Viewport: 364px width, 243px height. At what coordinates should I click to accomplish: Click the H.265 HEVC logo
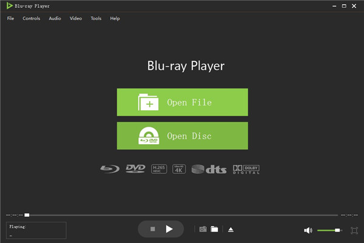[159, 169]
